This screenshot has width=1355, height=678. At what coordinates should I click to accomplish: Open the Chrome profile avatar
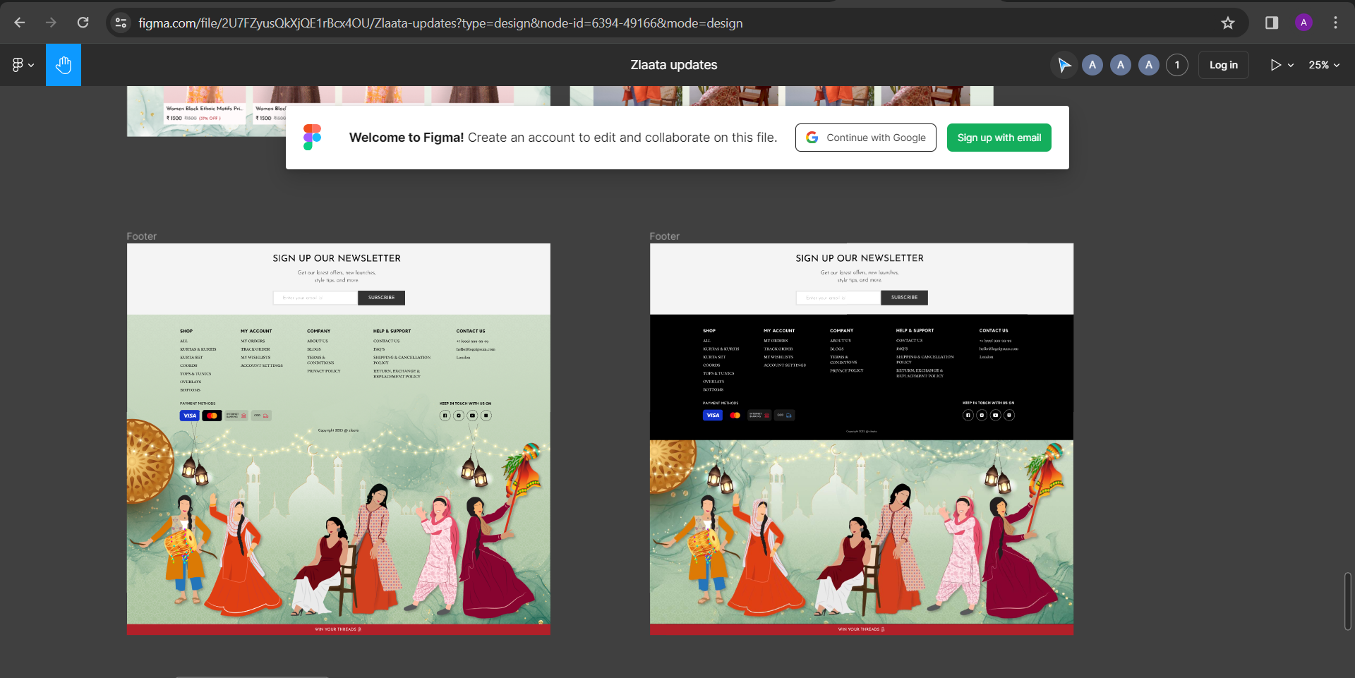[1303, 23]
